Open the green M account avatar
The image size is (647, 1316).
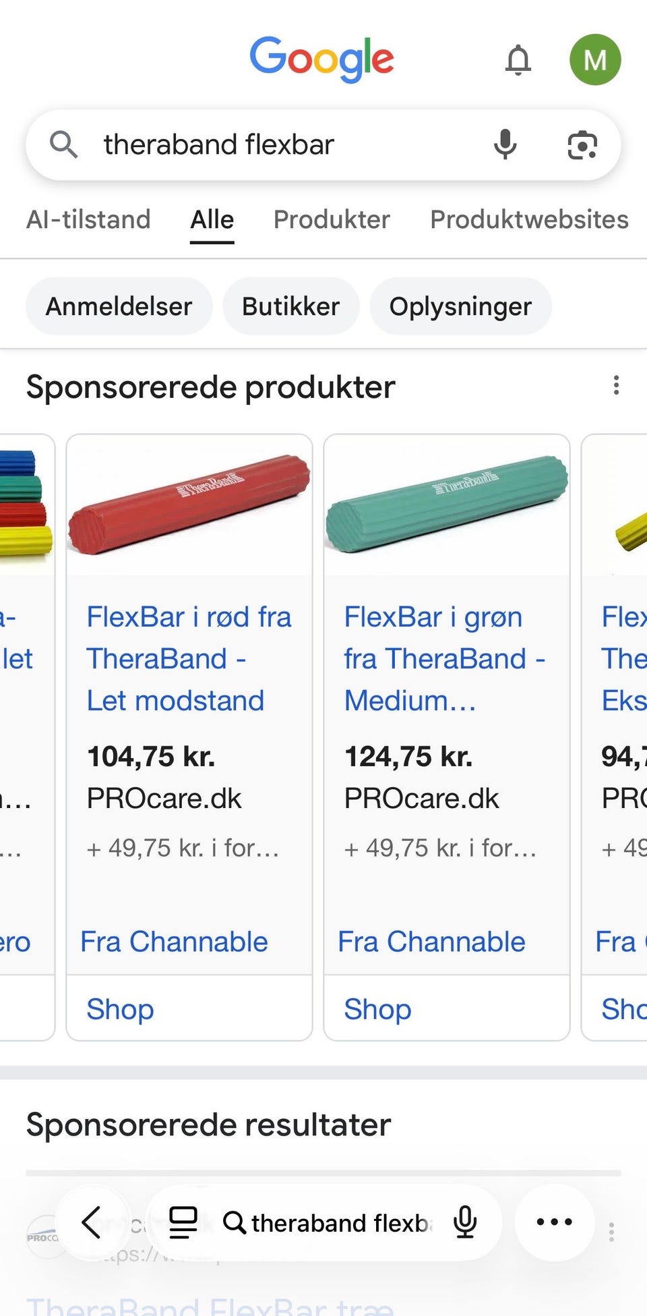click(x=594, y=60)
